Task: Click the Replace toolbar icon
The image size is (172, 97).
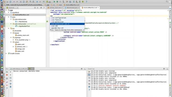Action: pos(33,2)
